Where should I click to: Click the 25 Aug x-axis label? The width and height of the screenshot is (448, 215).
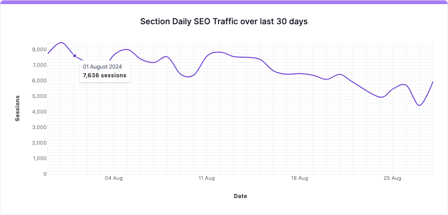click(x=393, y=178)
